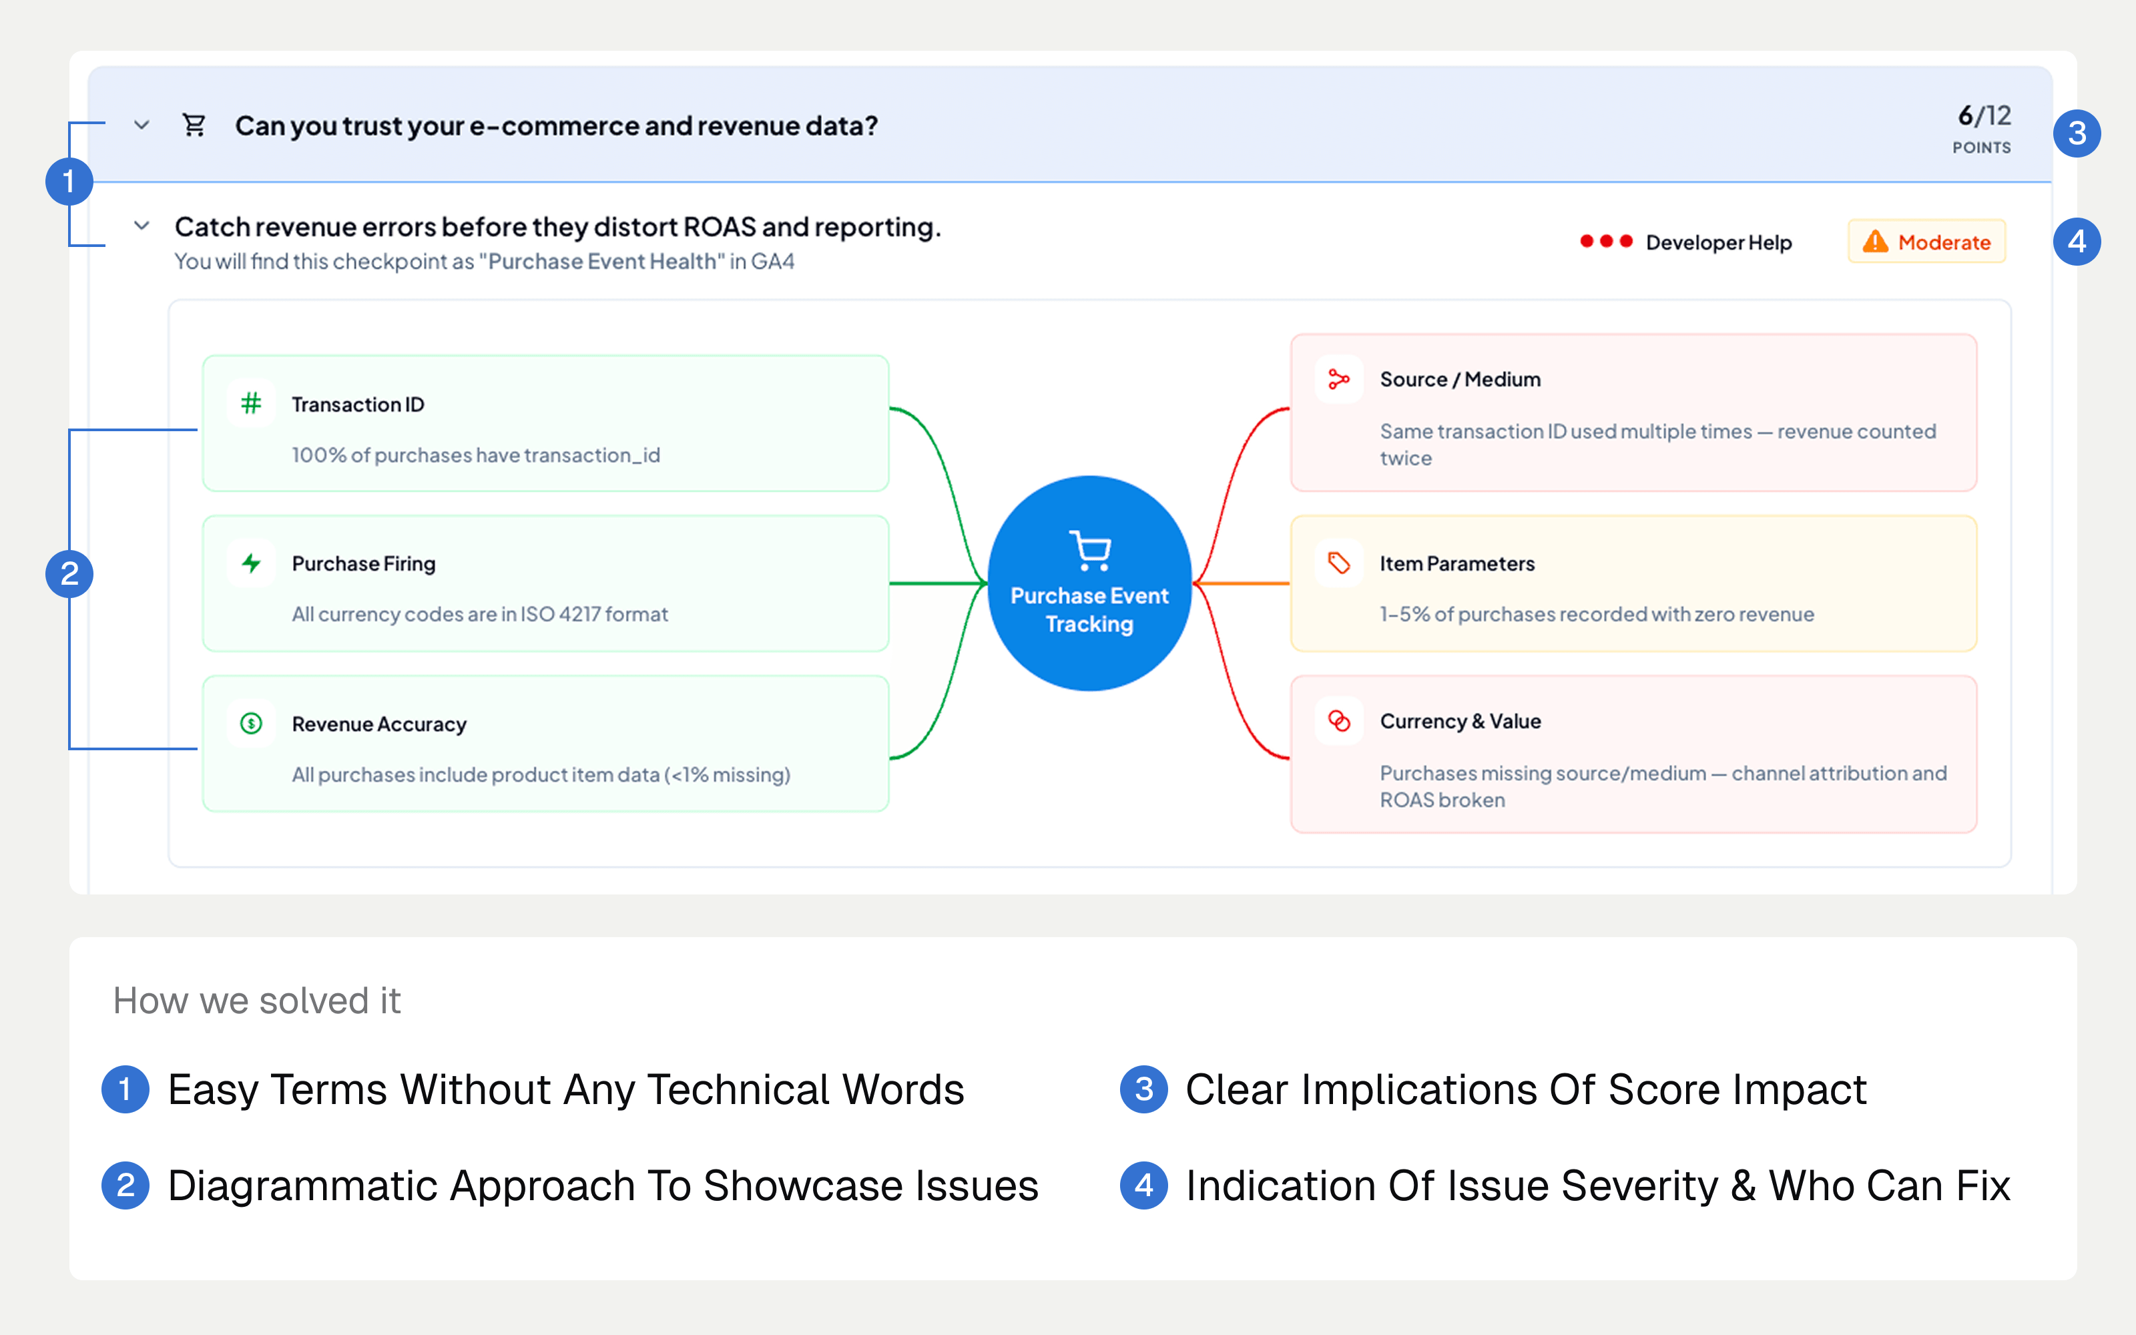Click 'All purchases include product item data' text
The height and width of the screenshot is (1335, 2136).
[x=541, y=774]
